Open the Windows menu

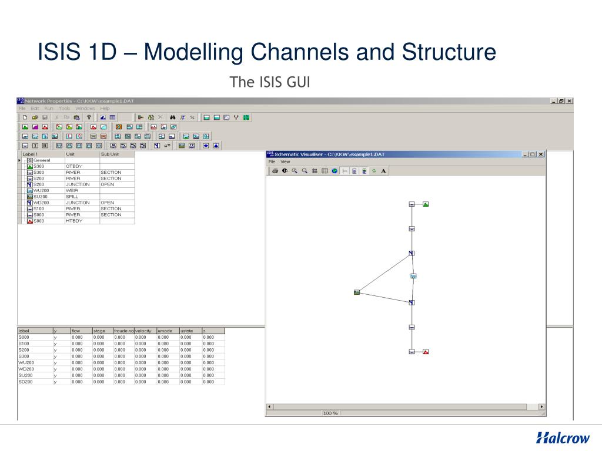(85, 109)
